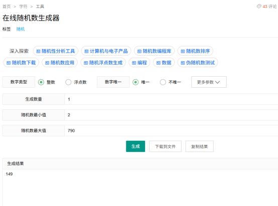Open the 随机数排序 suggestion chip

click(x=195, y=51)
